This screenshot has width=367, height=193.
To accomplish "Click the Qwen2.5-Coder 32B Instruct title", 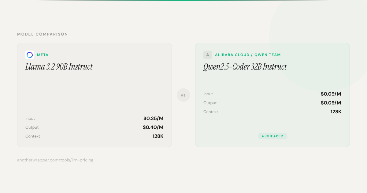I will 245,67.
